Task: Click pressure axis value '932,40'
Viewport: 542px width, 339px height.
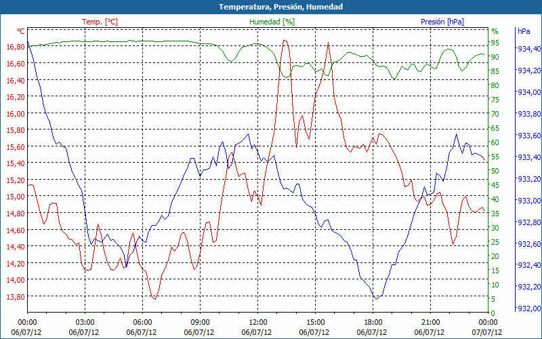Action: tap(529, 265)
